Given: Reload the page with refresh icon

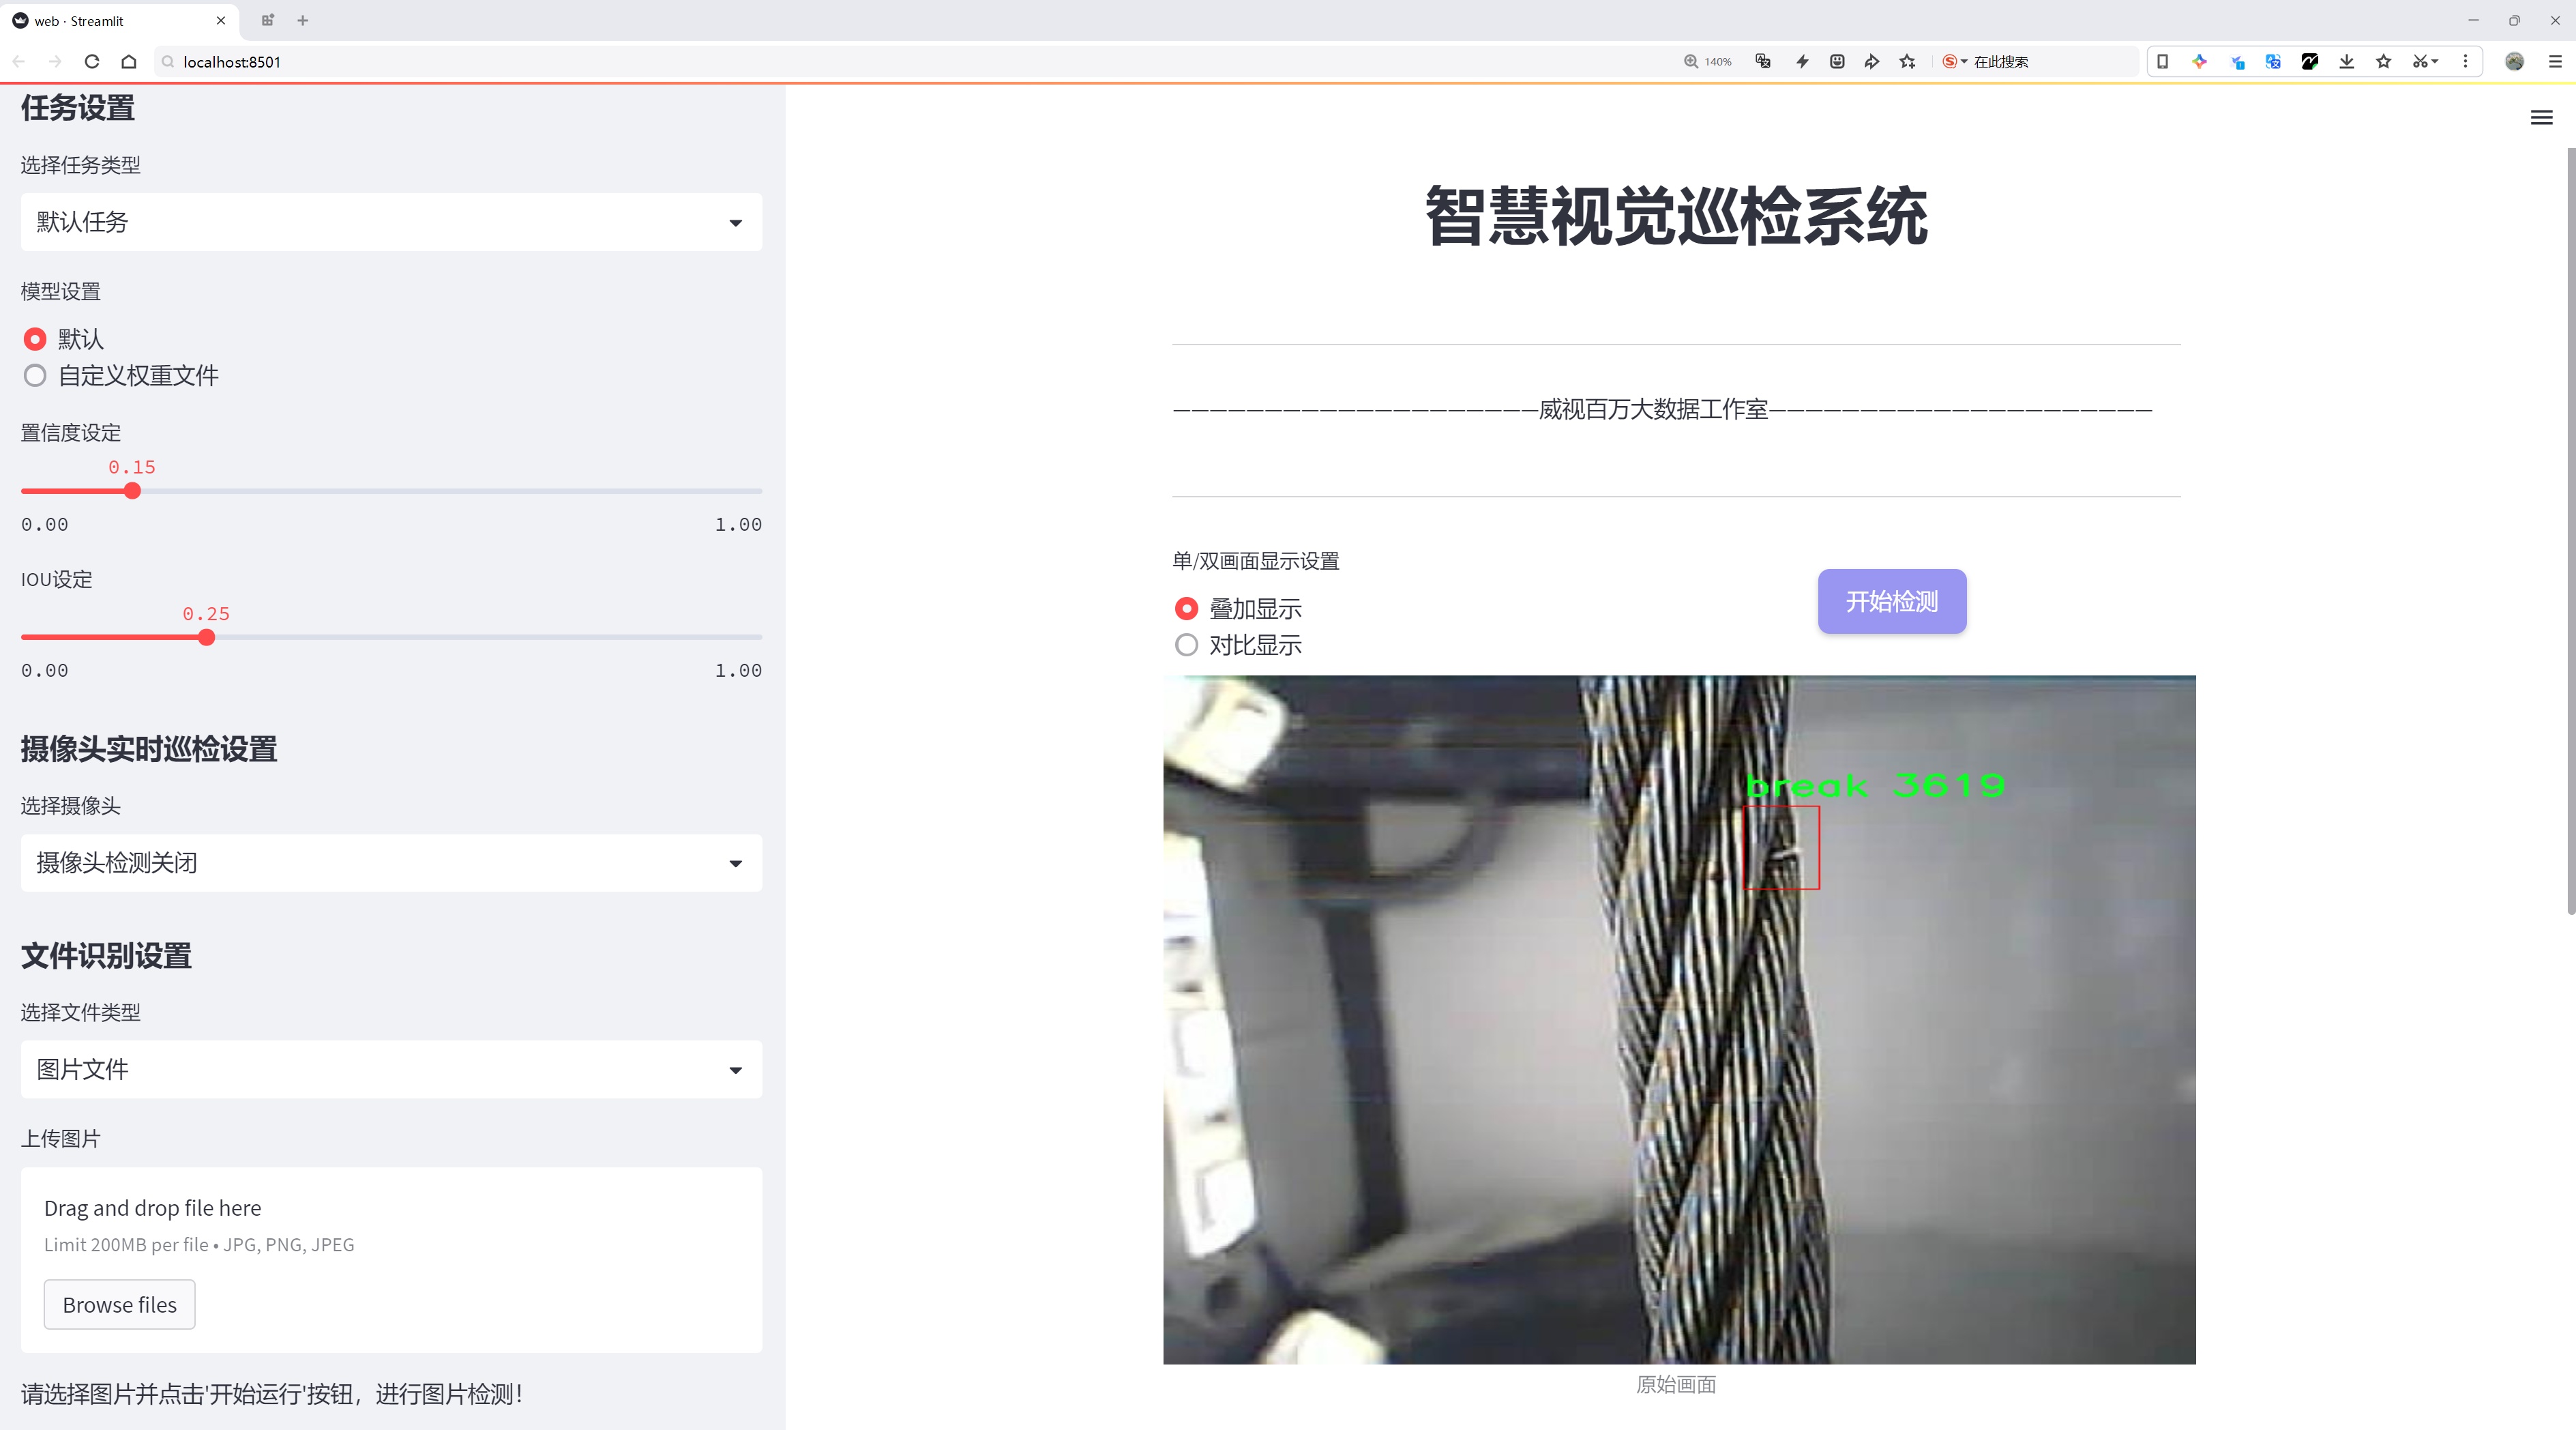Looking at the screenshot, I should pyautogui.click(x=92, y=62).
